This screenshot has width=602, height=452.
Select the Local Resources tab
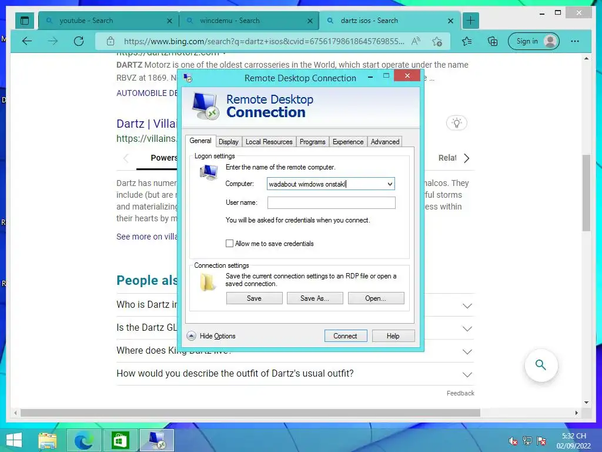269,142
